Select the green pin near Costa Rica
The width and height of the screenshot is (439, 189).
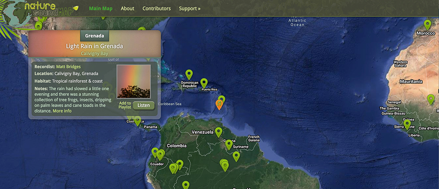pos(137,121)
